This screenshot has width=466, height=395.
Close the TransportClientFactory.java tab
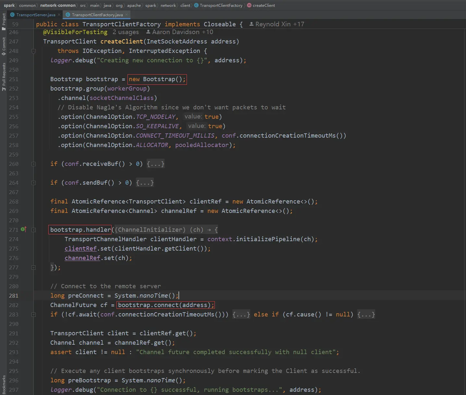[x=127, y=15]
